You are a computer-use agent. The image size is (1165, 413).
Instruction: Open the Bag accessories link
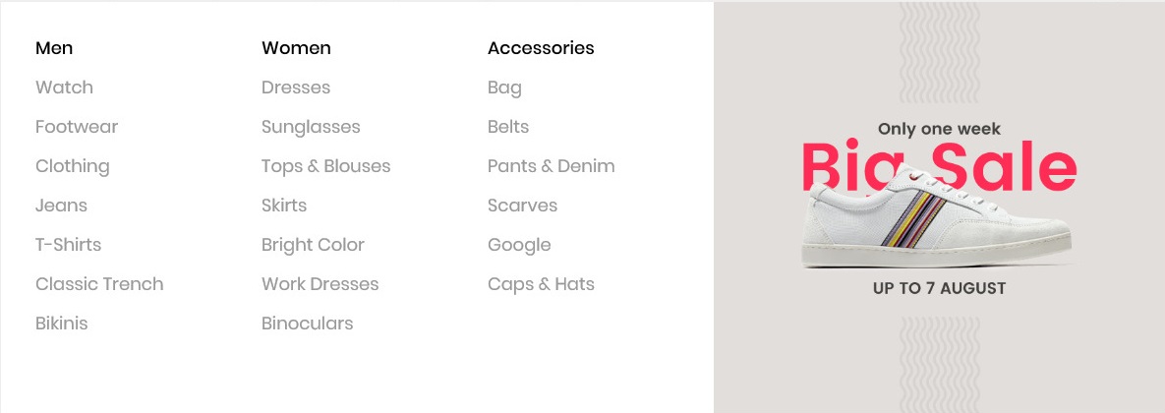[x=504, y=88]
